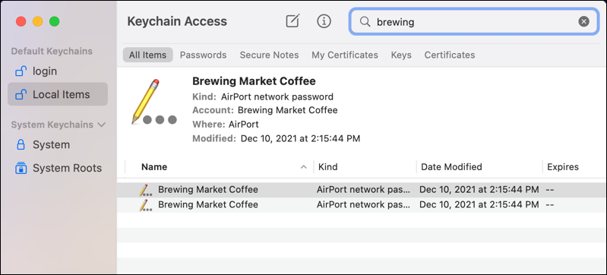Image resolution: width=607 pixels, height=275 pixels.
Task: Click the magnifying glass search icon
Action: tap(365, 22)
